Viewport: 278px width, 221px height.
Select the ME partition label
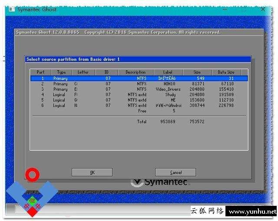click(173, 100)
